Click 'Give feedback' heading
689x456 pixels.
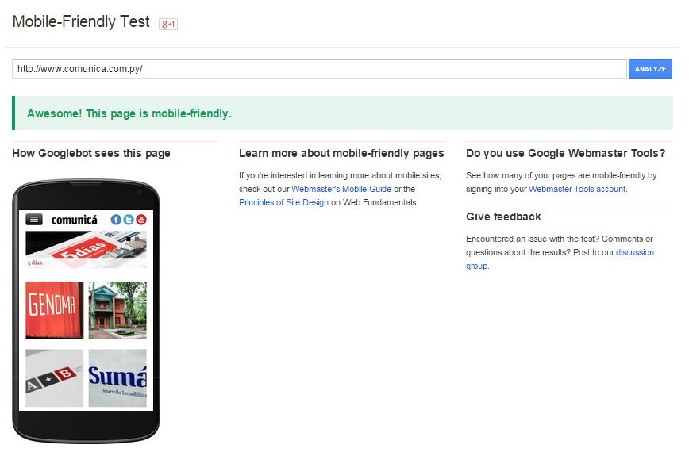coord(503,217)
